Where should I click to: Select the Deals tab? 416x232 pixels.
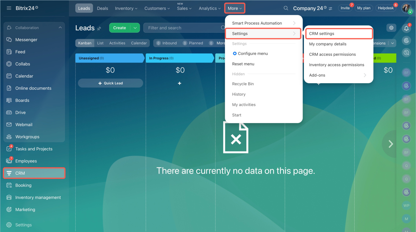click(102, 8)
